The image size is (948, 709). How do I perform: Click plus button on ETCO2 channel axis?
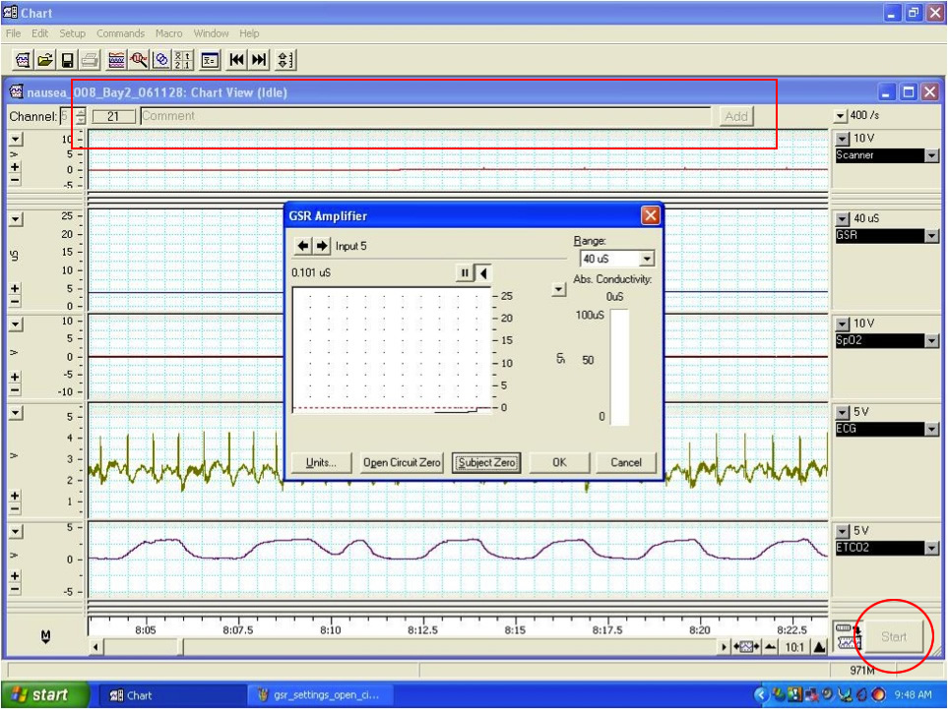point(16,577)
